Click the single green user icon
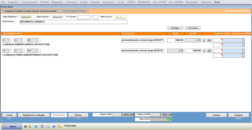252x130 pixels. [30, 126]
